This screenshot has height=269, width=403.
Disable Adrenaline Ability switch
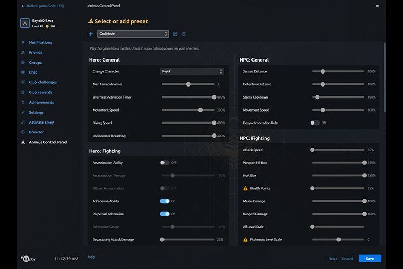coord(165,201)
